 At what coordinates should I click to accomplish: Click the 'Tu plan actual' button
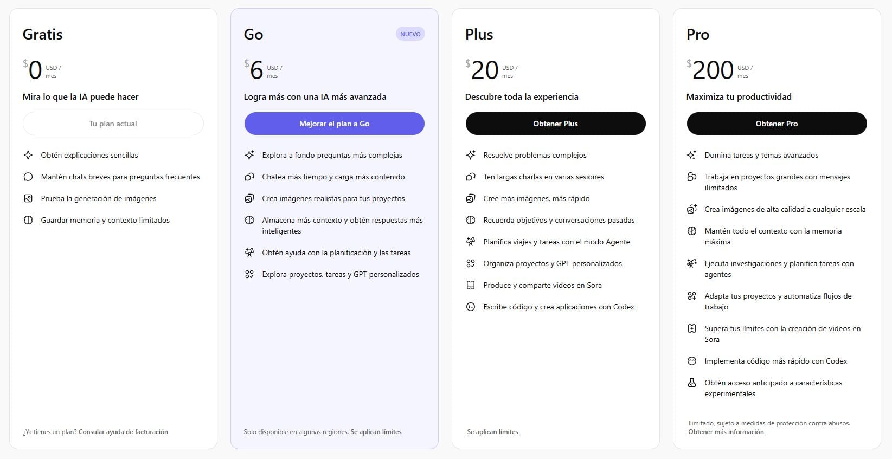click(113, 124)
